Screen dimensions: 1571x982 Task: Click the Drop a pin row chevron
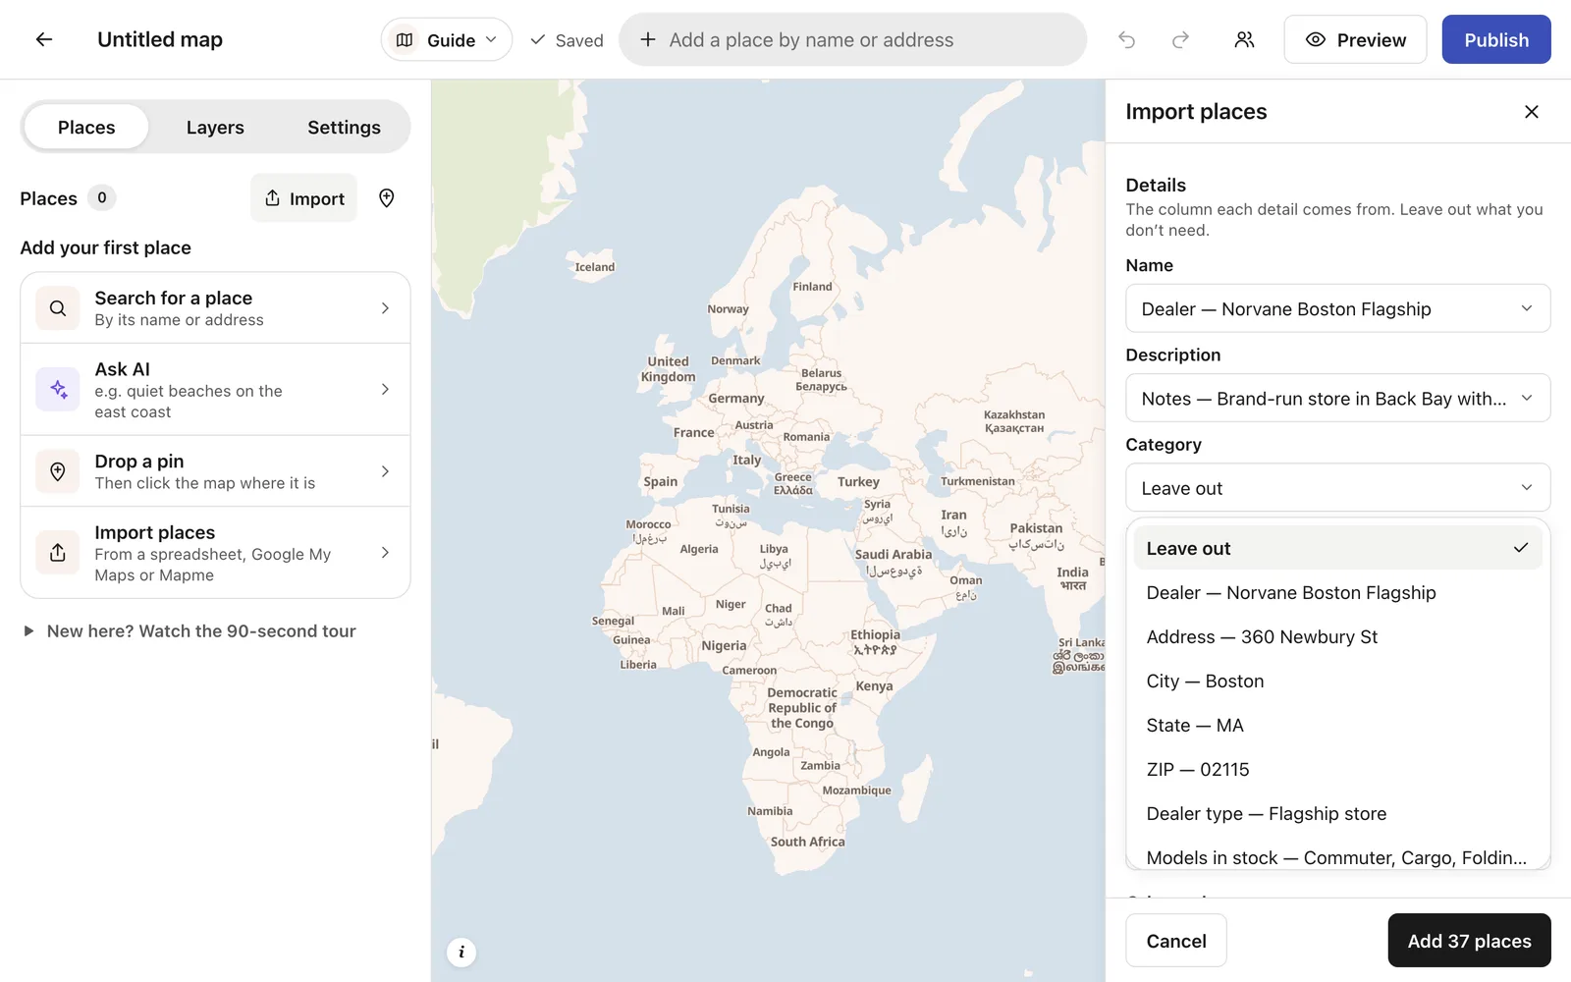pos(385,471)
